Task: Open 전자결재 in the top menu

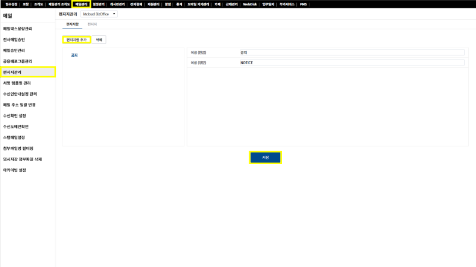Action: (x=136, y=4)
